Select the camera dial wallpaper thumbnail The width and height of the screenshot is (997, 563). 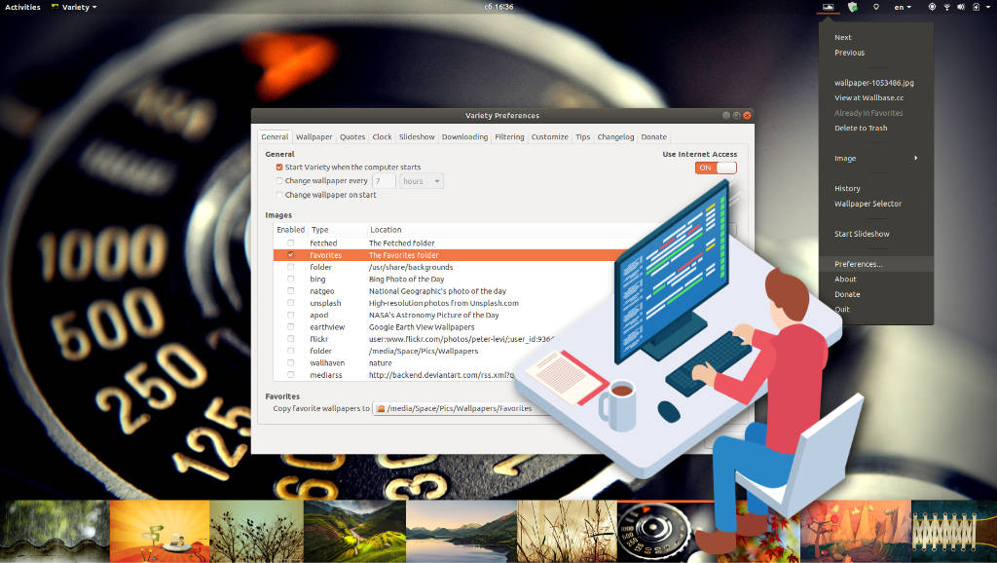point(661,531)
